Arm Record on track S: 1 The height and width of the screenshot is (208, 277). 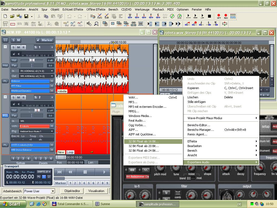click(x=24, y=47)
